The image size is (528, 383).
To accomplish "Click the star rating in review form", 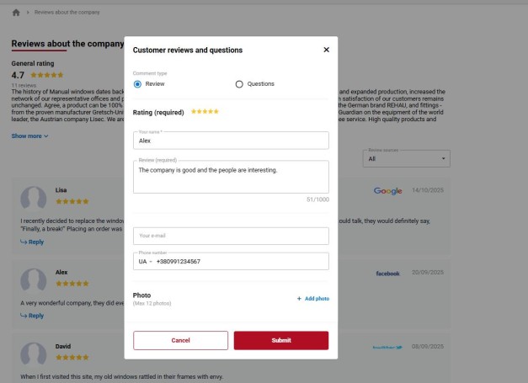I will click(205, 112).
